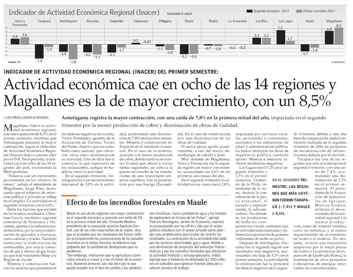Select the chart title Indicador de Actividad Económica Regional
The height and width of the screenshot is (277, 353).
[84, 13]
